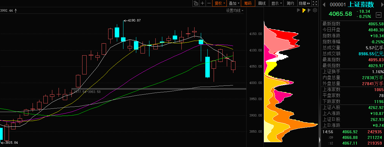Enter fullscreen with the expand-arrows icon
The image size is (384, 147).
coord(315,3)
